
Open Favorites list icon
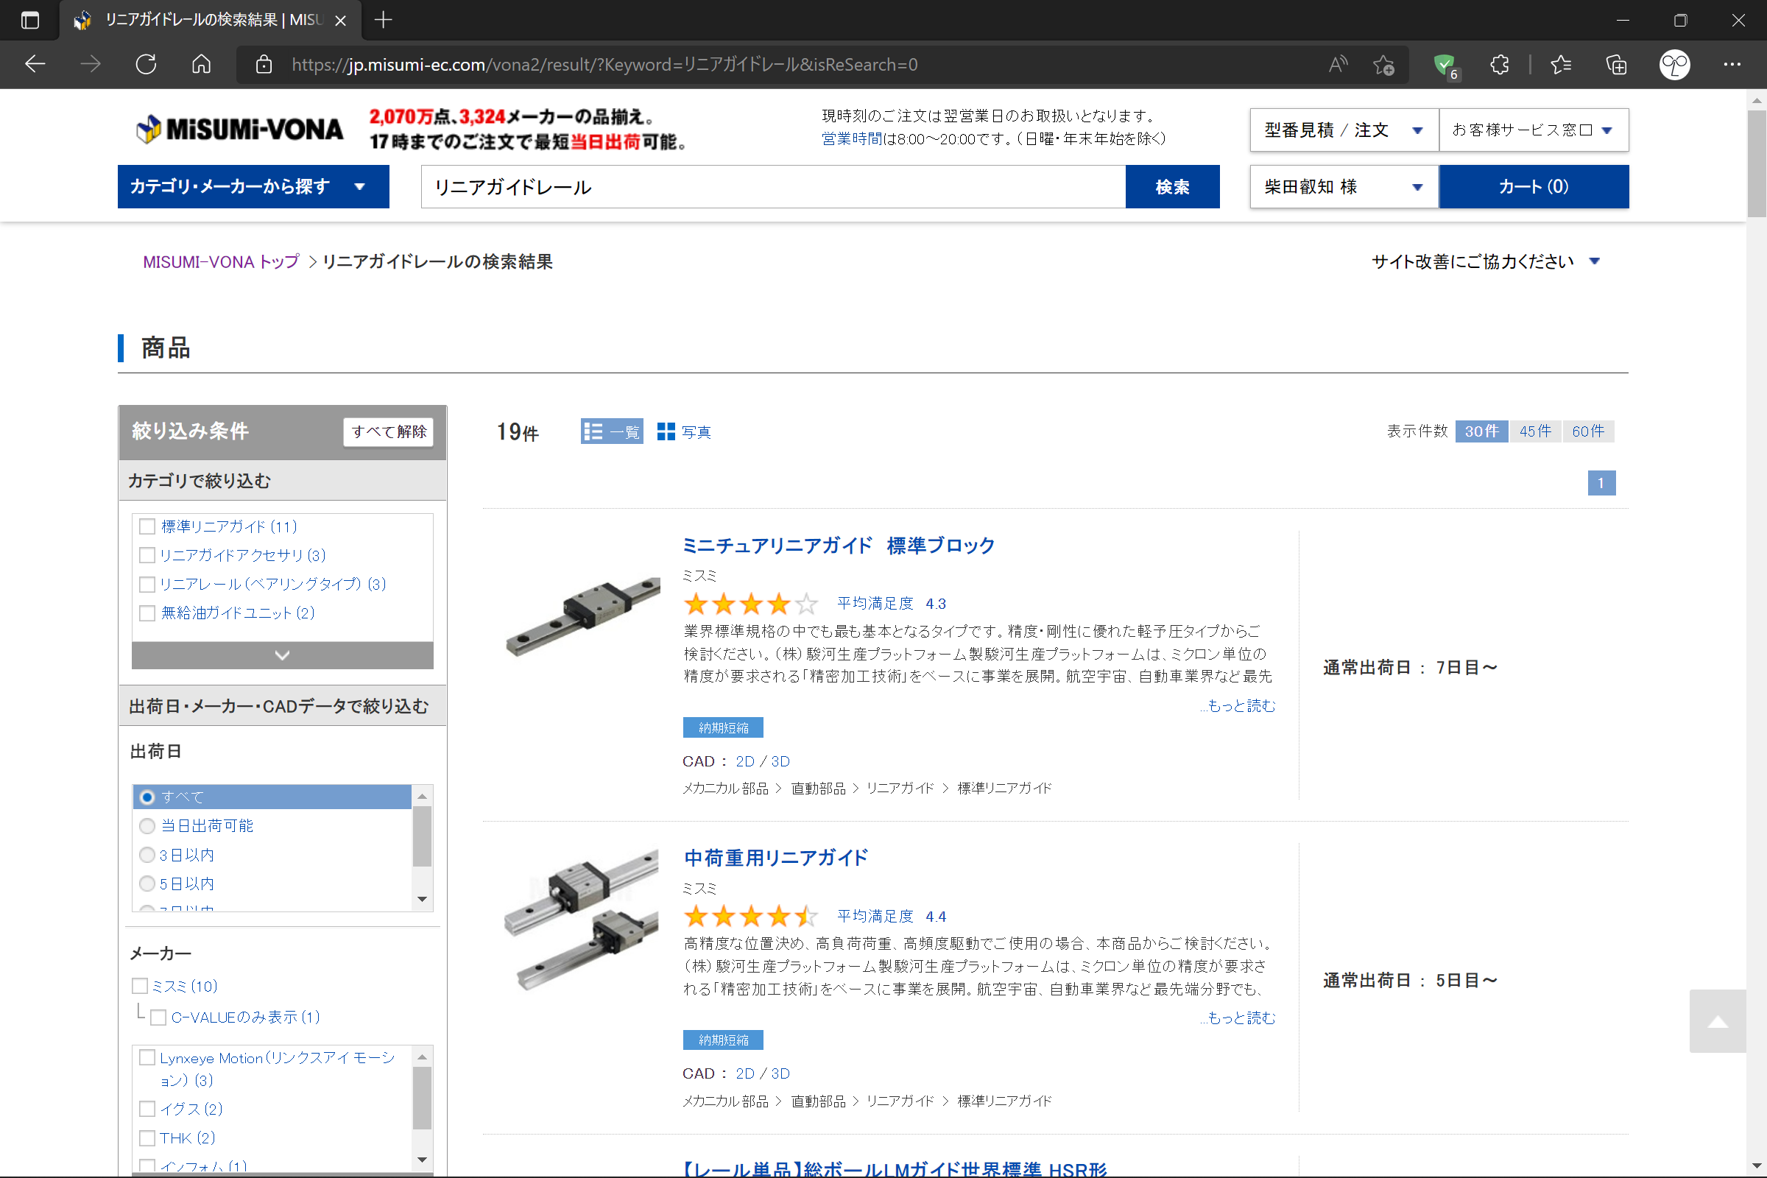[1561, 65]
